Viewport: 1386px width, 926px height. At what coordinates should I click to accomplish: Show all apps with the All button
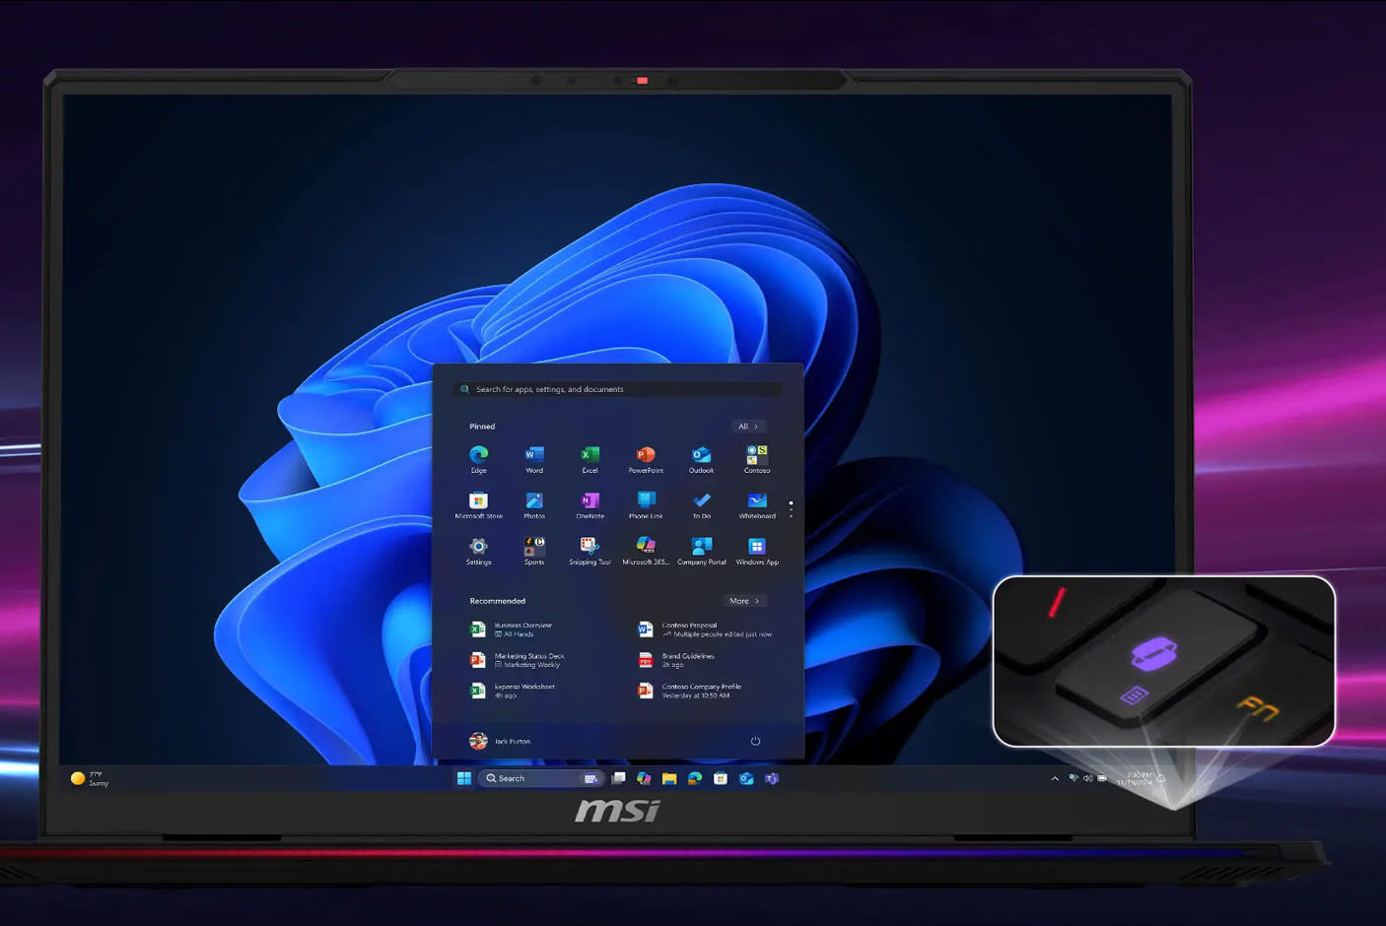[748, 427]
